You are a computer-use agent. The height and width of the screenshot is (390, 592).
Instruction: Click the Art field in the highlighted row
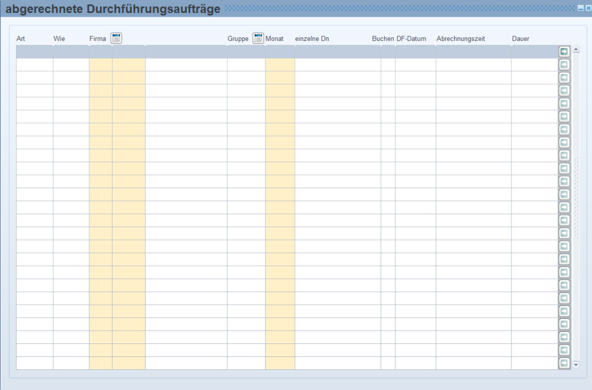35,51
